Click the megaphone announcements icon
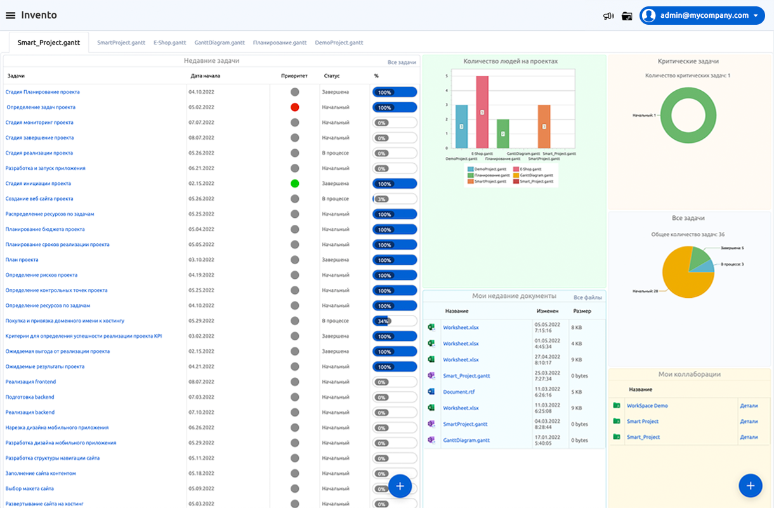Image resolution: width=774 pixels, height=508 pixels. coord(608,16)
